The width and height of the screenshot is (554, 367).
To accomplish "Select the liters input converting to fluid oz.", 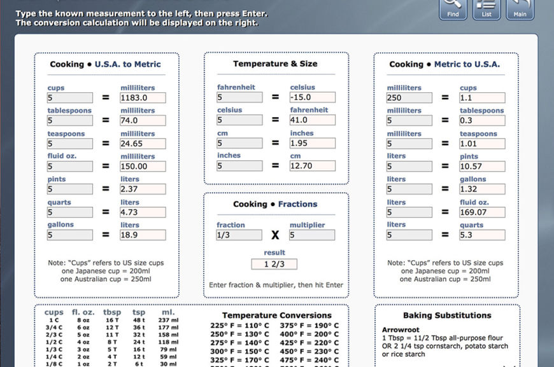I will [409, 212].
